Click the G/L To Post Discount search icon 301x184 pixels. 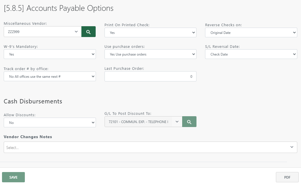click(x=189, y=121)
